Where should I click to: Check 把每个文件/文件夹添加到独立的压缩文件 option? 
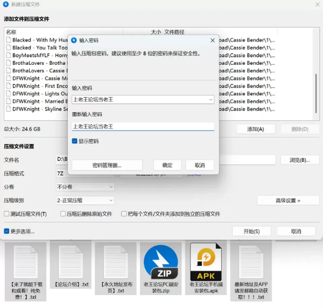pos(124,214)
